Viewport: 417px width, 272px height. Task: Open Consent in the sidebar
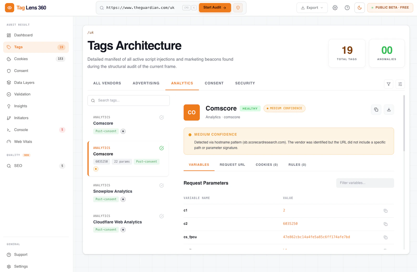[x=36, y=71]
